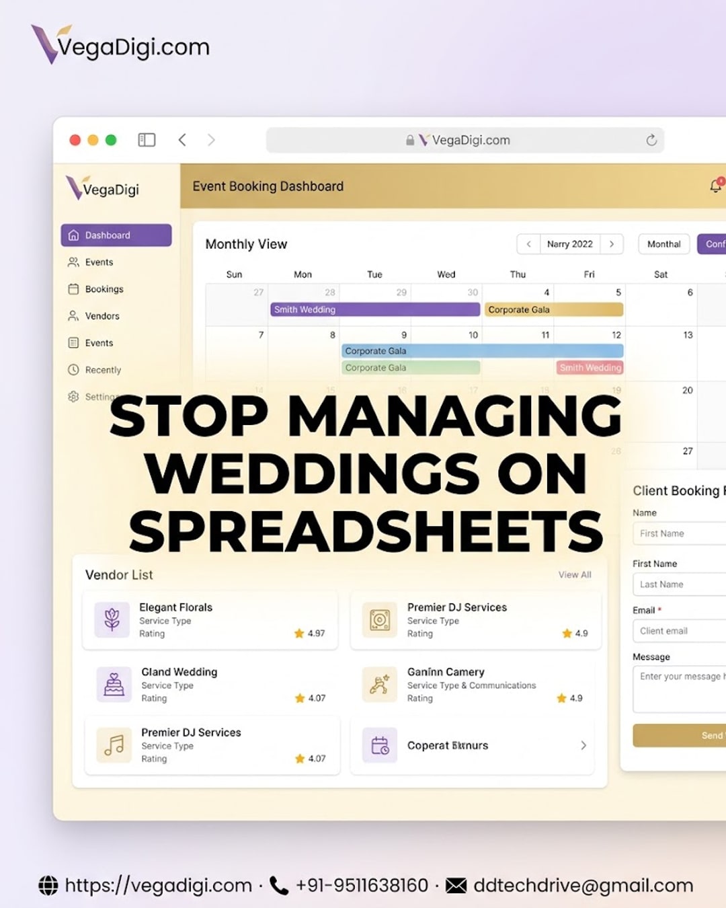Open the green Corporate Gala event bar

(411, 368)
